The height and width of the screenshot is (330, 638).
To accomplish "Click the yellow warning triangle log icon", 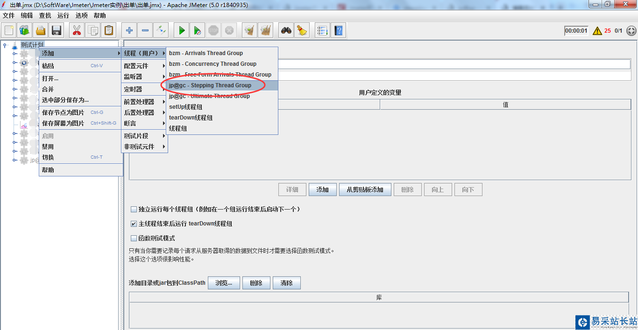I will point(597,31).
